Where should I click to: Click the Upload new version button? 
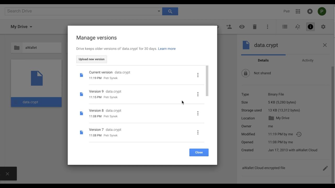[92, 59]
